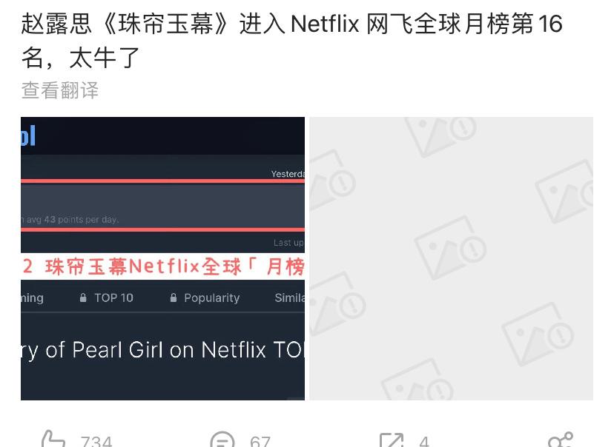Screen dimensions: 614x447
Task: Click the Yesterday label in chart
Action: (x=288, y=174)
